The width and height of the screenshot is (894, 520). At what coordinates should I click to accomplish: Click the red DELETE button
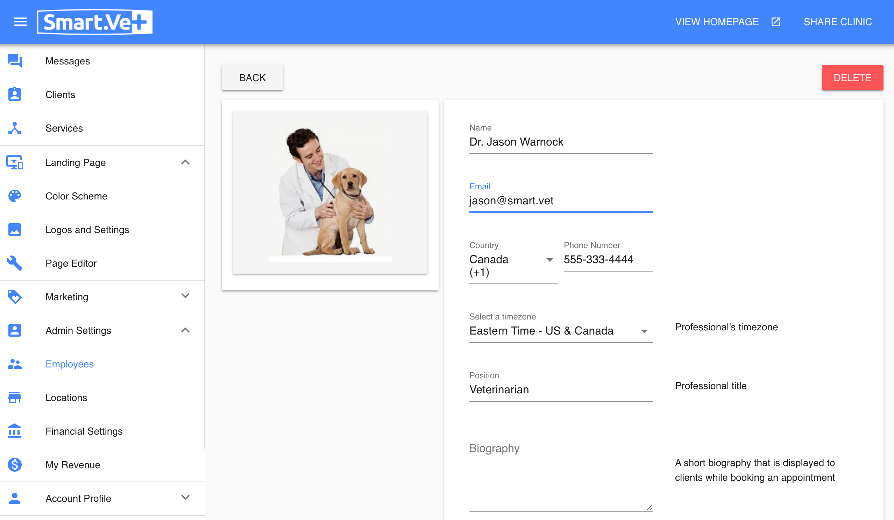(852, 78)
